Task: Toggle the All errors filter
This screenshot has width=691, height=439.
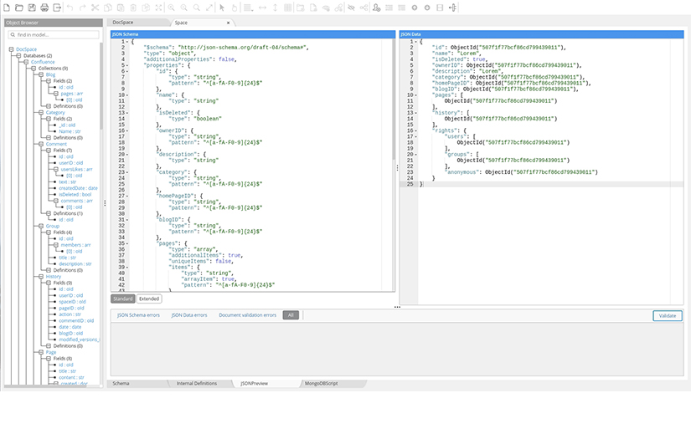Action: tap(291, 315)
